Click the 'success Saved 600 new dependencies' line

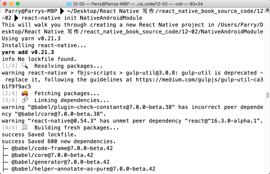(x=58, y=141)
